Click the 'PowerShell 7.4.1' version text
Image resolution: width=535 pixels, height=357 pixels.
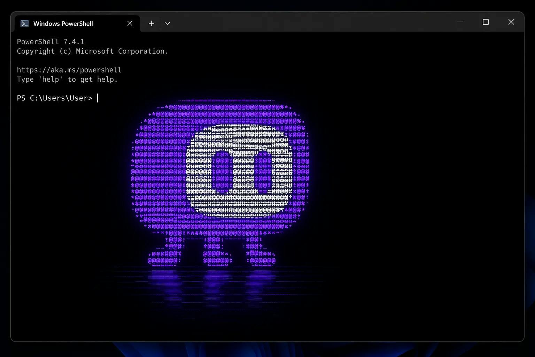(x=51, y=41)
